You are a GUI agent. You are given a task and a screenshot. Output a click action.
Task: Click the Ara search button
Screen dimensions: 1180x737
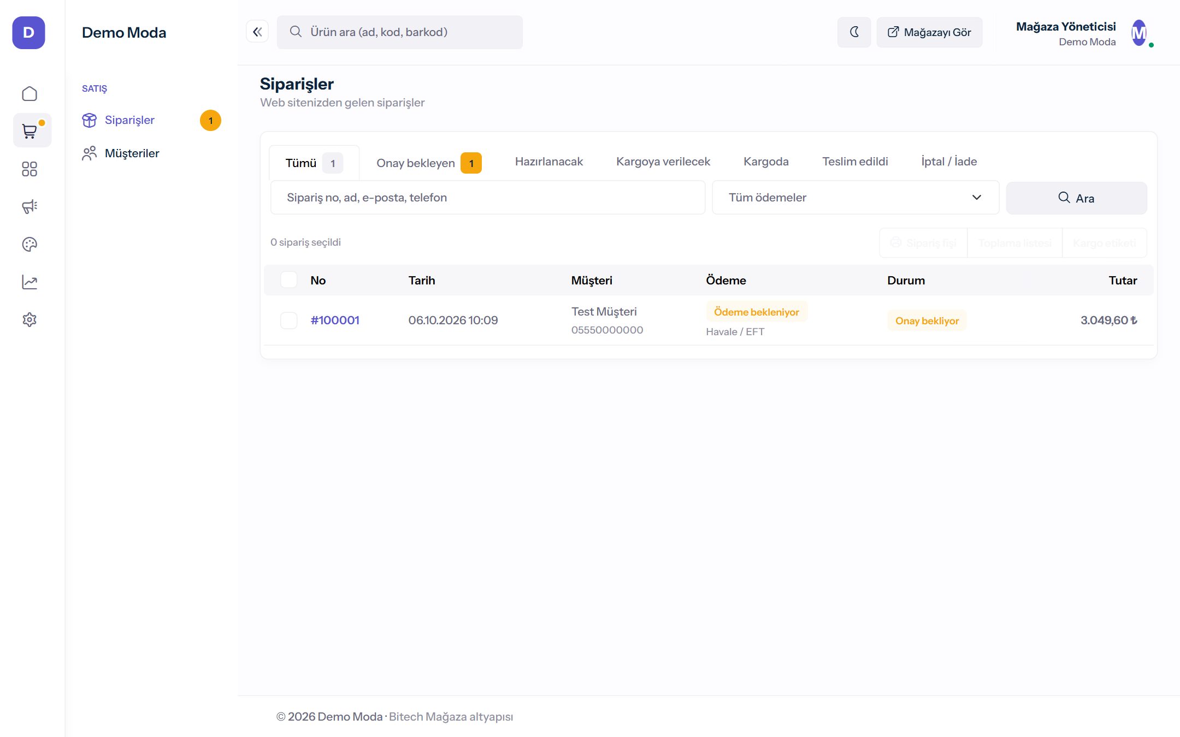(x=1076, y=198)
